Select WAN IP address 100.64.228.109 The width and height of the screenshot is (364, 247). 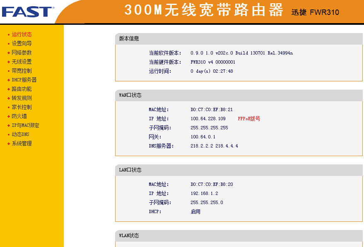[x=208, y=119]
